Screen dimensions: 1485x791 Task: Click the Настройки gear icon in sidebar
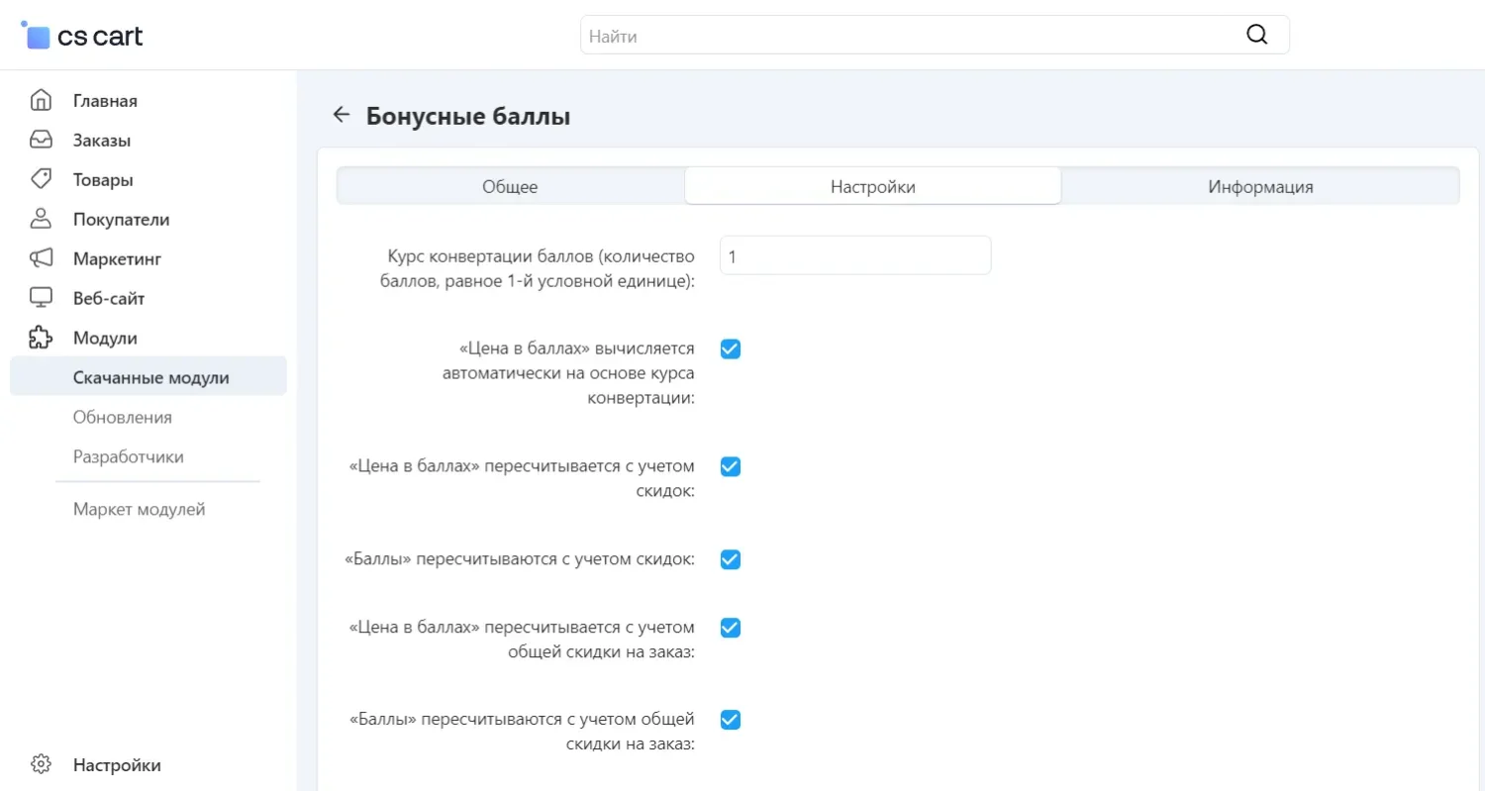41,764
